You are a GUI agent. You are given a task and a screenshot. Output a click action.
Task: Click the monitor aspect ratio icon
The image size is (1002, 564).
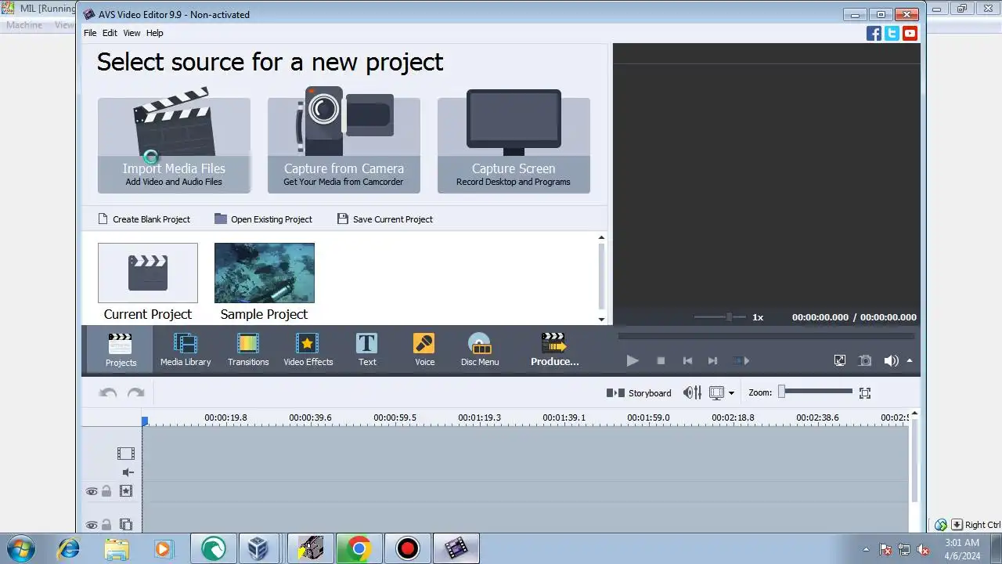[716, 392]
